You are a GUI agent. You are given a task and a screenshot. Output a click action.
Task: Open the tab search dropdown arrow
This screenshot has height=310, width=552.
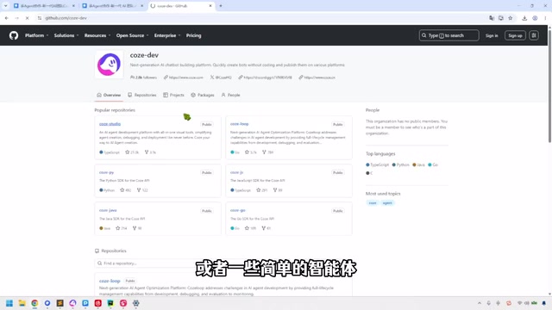click(x=6, y=6)
